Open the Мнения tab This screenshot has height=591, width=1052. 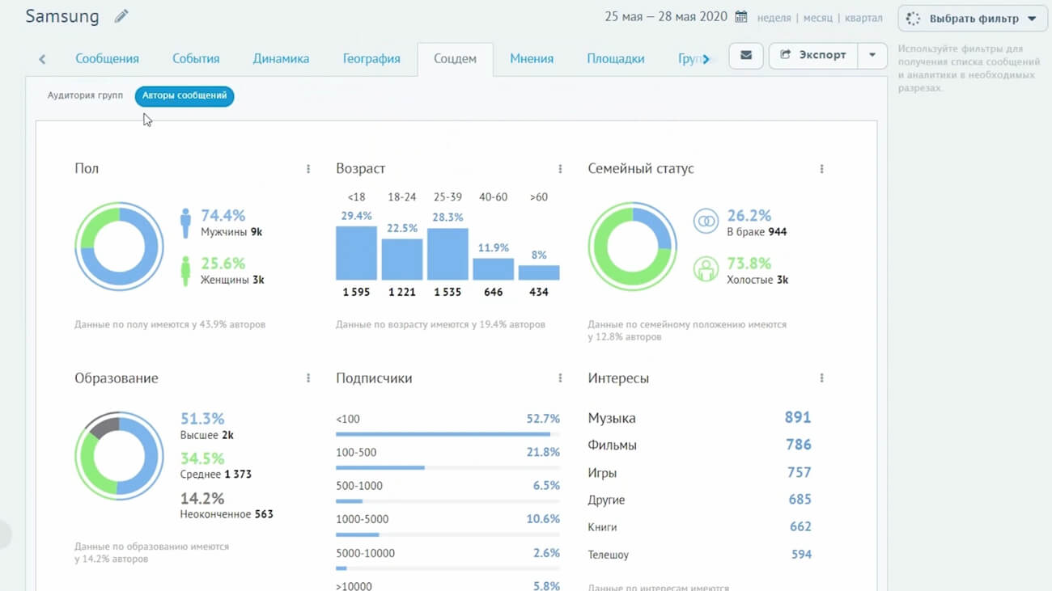[532, 58]
